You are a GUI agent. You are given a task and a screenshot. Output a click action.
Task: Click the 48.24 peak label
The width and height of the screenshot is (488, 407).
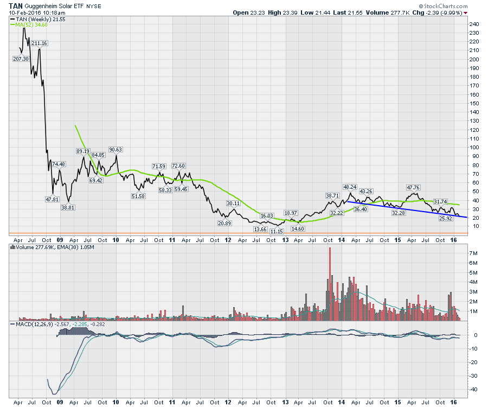(x=350, y=187)
